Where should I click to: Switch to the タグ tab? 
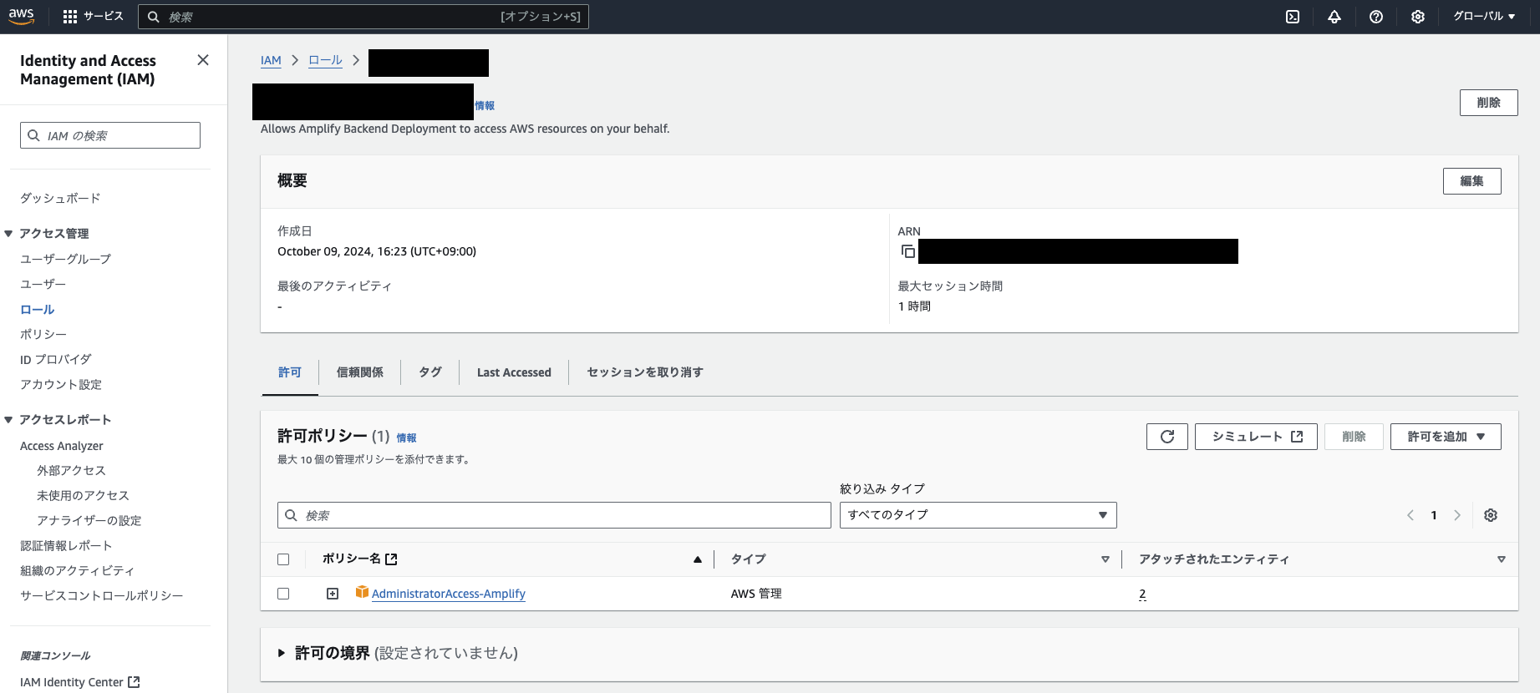pos(430,372)
